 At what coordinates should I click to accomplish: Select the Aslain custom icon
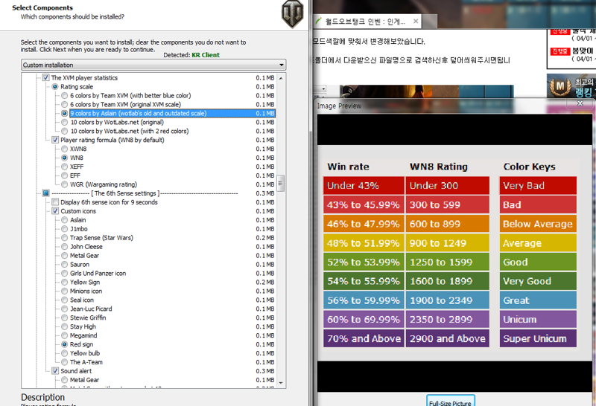(65, 220)
